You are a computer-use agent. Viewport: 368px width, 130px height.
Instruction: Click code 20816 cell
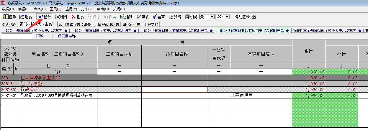[10, 84]
